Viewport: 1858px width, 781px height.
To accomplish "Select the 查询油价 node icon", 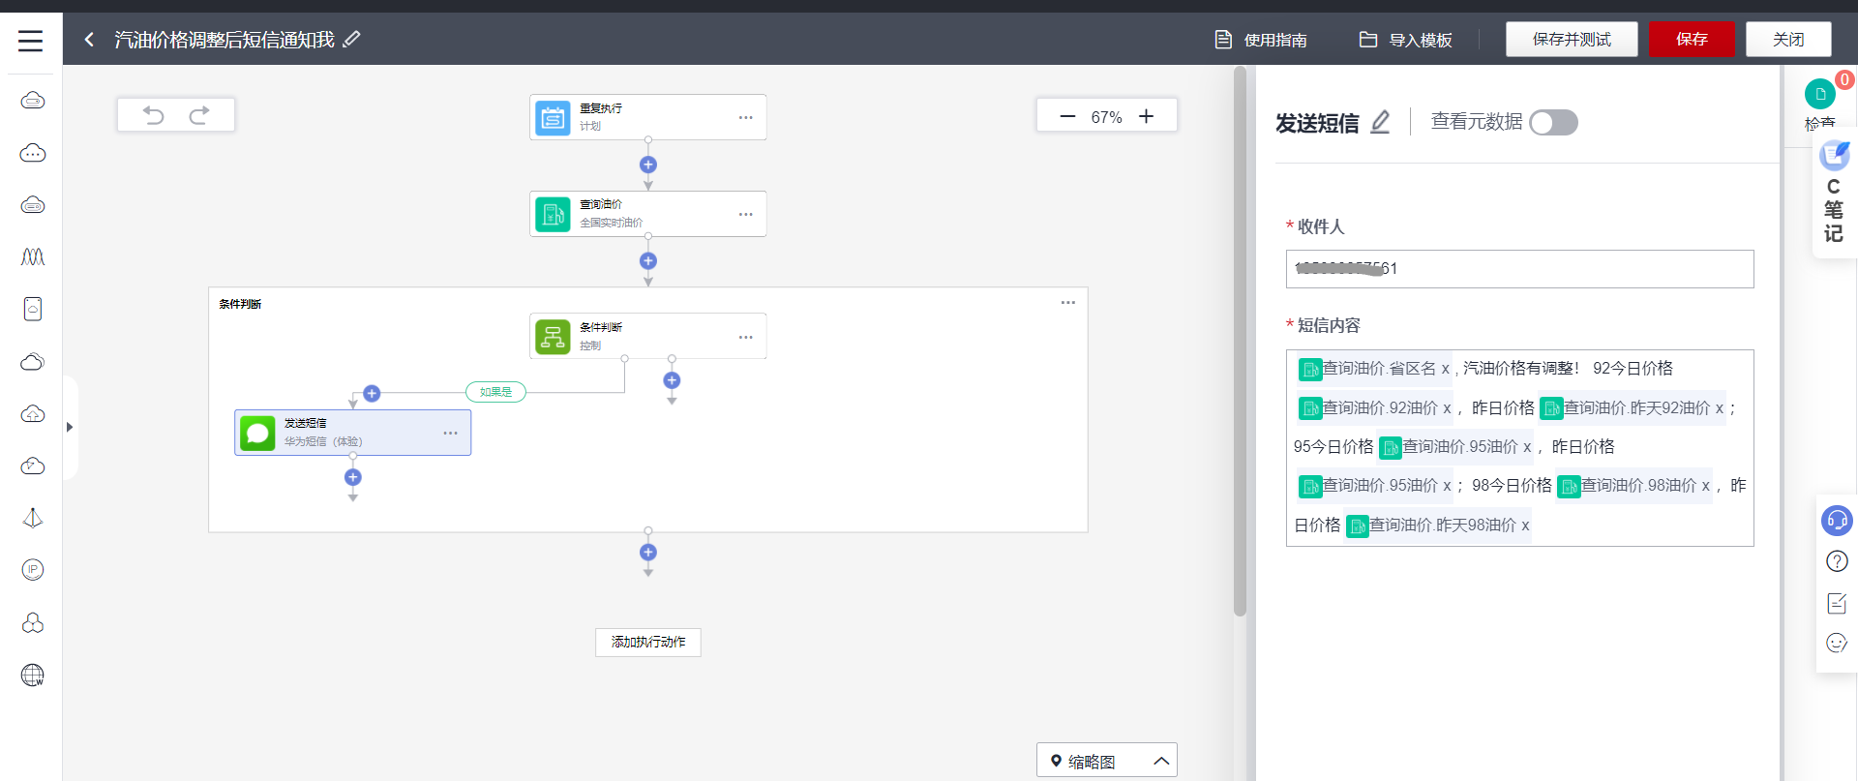I will click(x=553, y=214).
